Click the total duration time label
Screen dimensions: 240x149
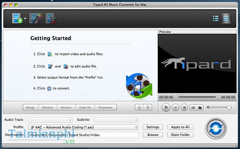point(228,97)
